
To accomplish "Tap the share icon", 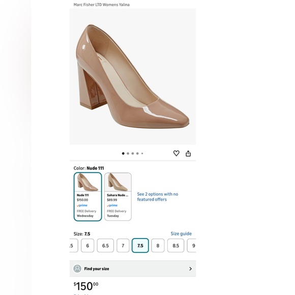I will tap(188, 154).
